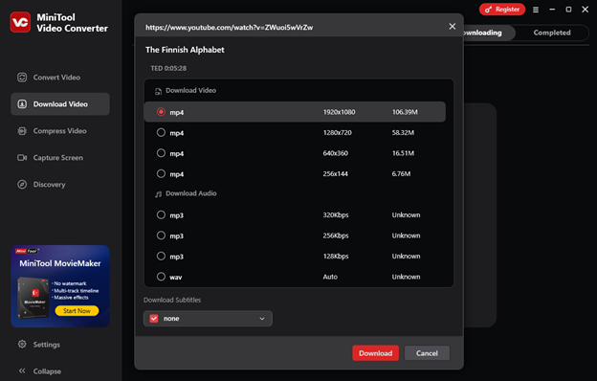Image resolution: width=597 pixels, height=381 pixels.
Task: Click the TED 0:05:28 duration text
Action: tap(168, 68)
